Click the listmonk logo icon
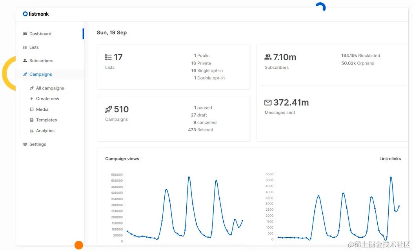This screenshot has width=413, height=251. coord(25,14)
